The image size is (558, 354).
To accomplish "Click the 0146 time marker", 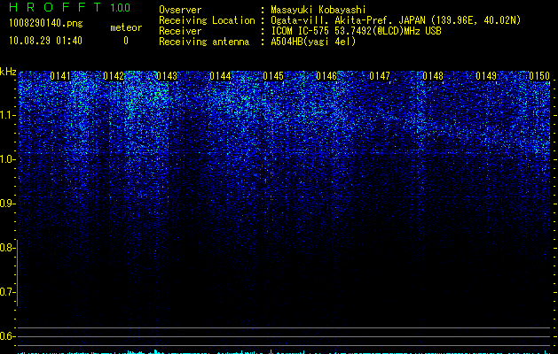I will click(x=326, y=76).
